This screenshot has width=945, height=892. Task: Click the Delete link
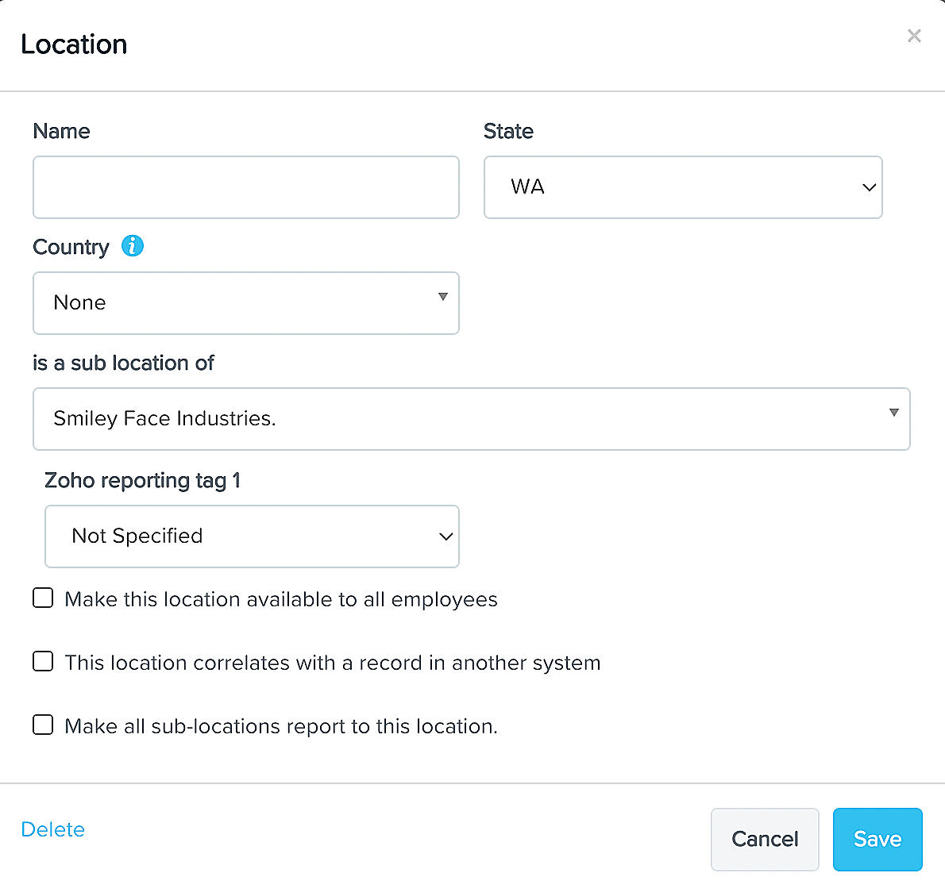coord(53,829)
